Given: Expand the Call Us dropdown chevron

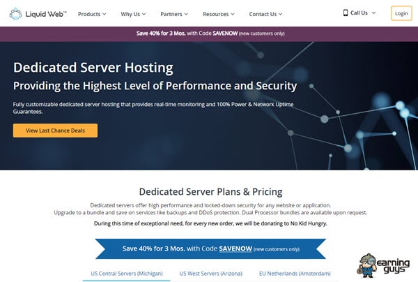Looking at the screenshot, I should click(x=373, y=13).
